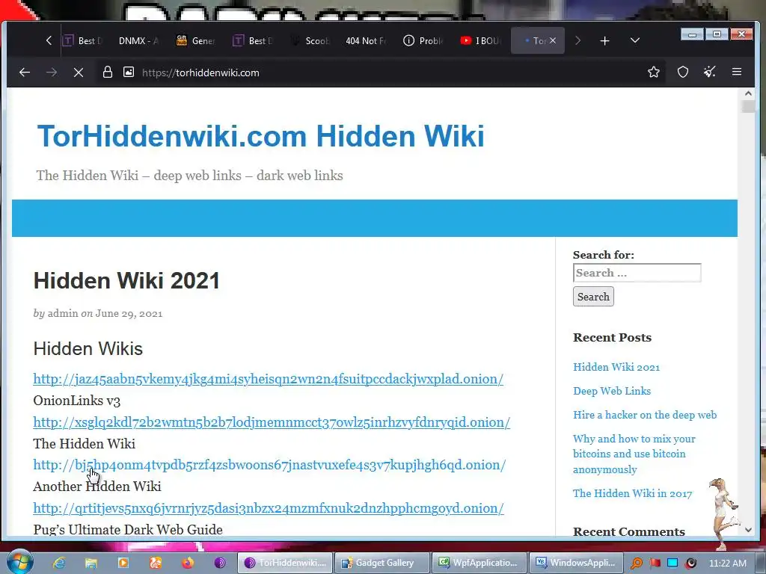Viewport: 766px width, 574px height.
Task: Open recent post Deep Web Links
Action: [612, 391]
